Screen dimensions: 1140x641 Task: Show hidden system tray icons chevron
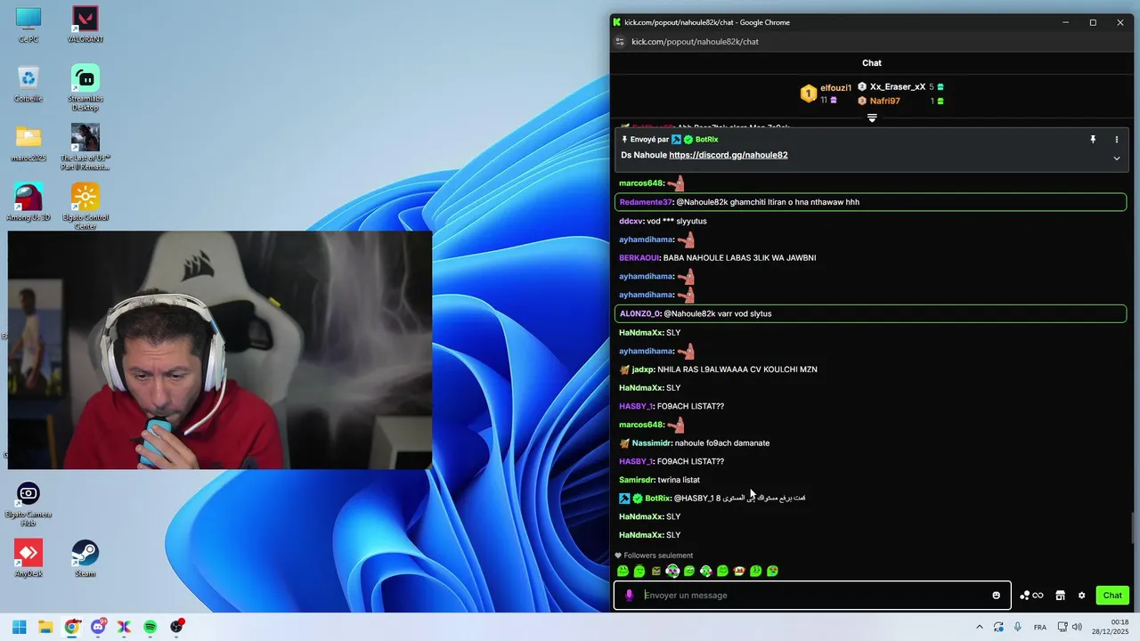coord(980,627)
